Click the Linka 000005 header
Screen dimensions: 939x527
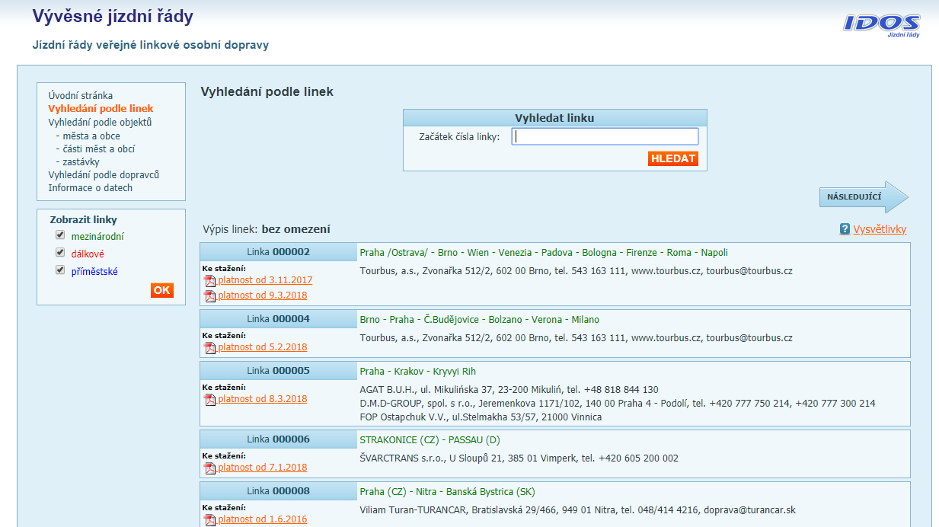[x=279, y=371]
